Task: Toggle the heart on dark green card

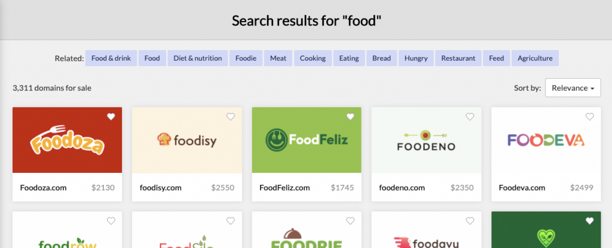Action: click(589, 221)
